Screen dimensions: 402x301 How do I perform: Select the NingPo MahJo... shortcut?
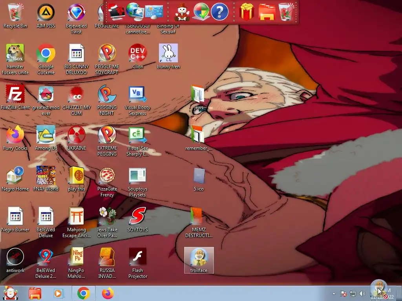click(x=76, y=263)
